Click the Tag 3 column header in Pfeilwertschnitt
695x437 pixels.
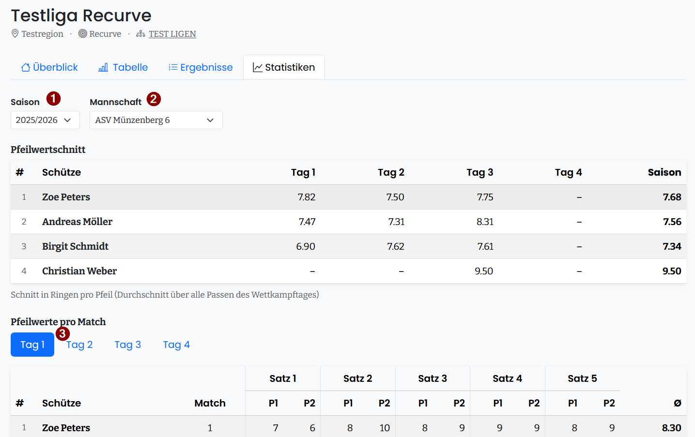pyautogui.click(x=479, y=172)
